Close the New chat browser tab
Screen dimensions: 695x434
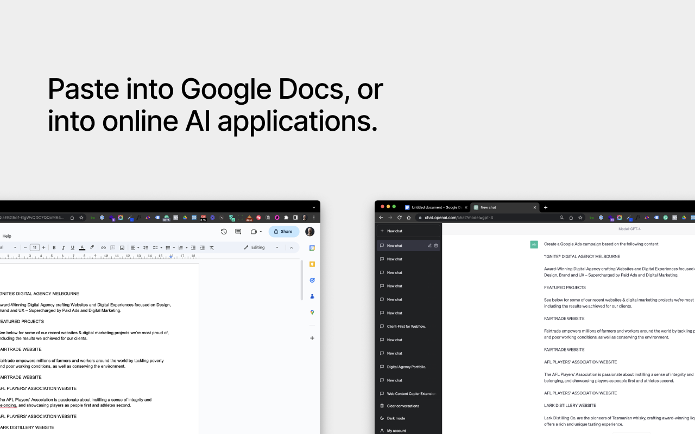[535, 207]
